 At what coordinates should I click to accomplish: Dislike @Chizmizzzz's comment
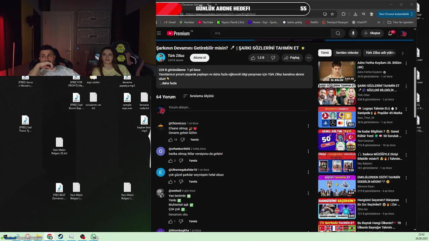pos(183,140)
